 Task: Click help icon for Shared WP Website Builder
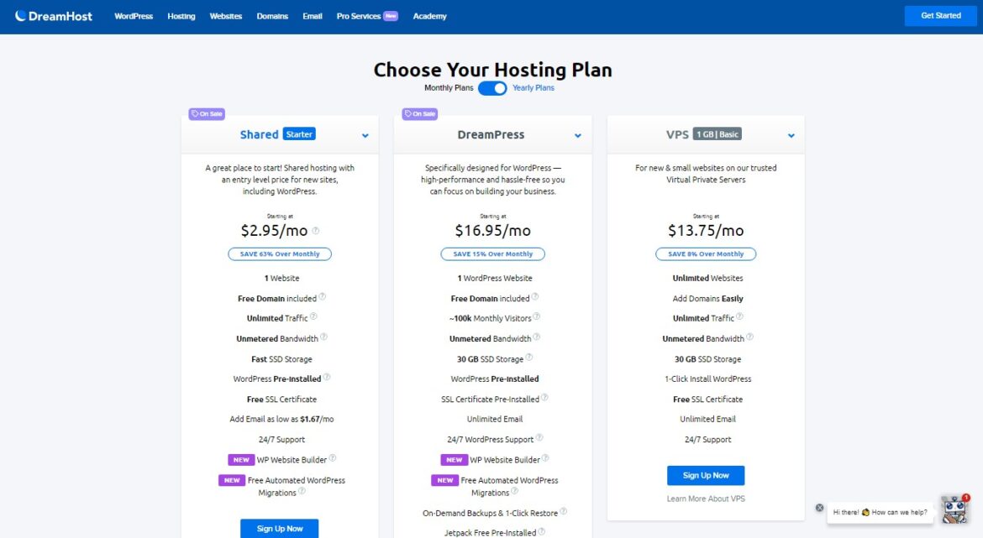[x=332, y=457]
